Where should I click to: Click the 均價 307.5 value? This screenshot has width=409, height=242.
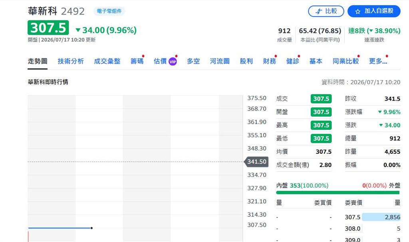point(324,152)
